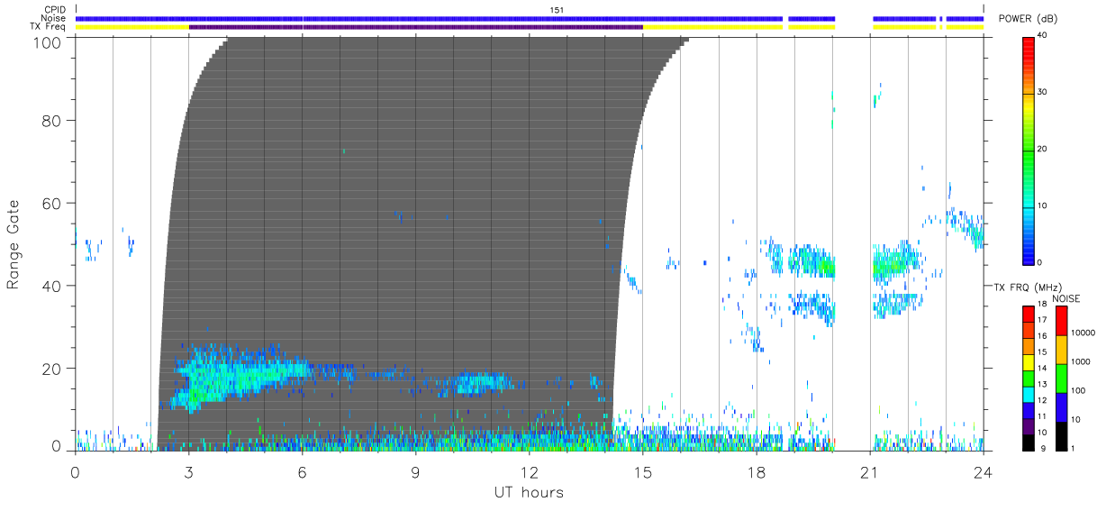Click the 15 tick label on UT hours axis

click(x=642, y=470)
